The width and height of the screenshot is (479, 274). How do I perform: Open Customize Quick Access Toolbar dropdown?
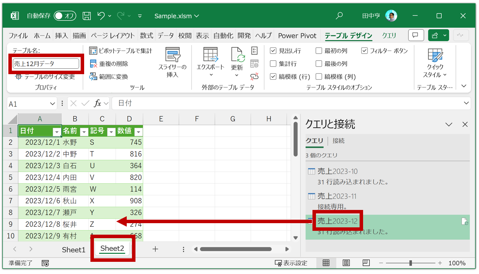pos(140,16)
